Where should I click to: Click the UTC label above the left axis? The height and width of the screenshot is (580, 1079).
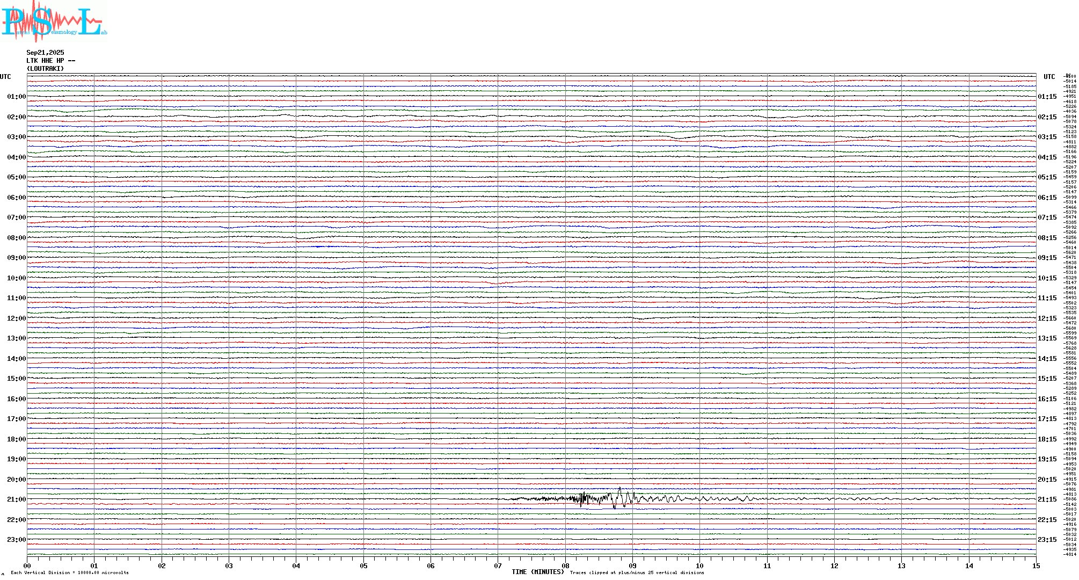pos(5,77)
